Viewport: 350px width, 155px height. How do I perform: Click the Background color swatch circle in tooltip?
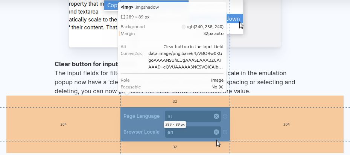(184, 27)
